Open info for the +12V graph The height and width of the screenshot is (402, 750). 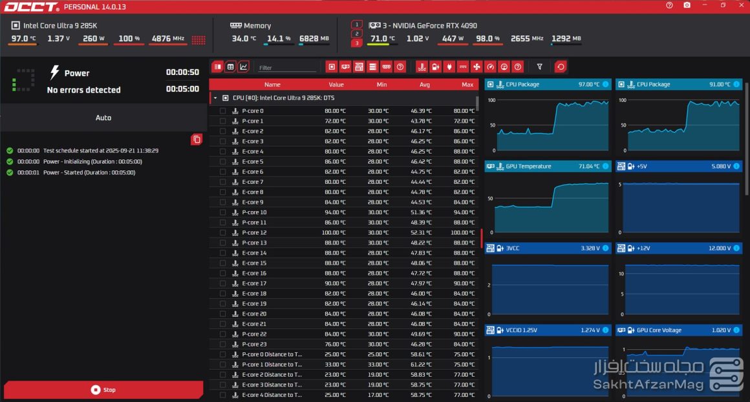[736, 248]
